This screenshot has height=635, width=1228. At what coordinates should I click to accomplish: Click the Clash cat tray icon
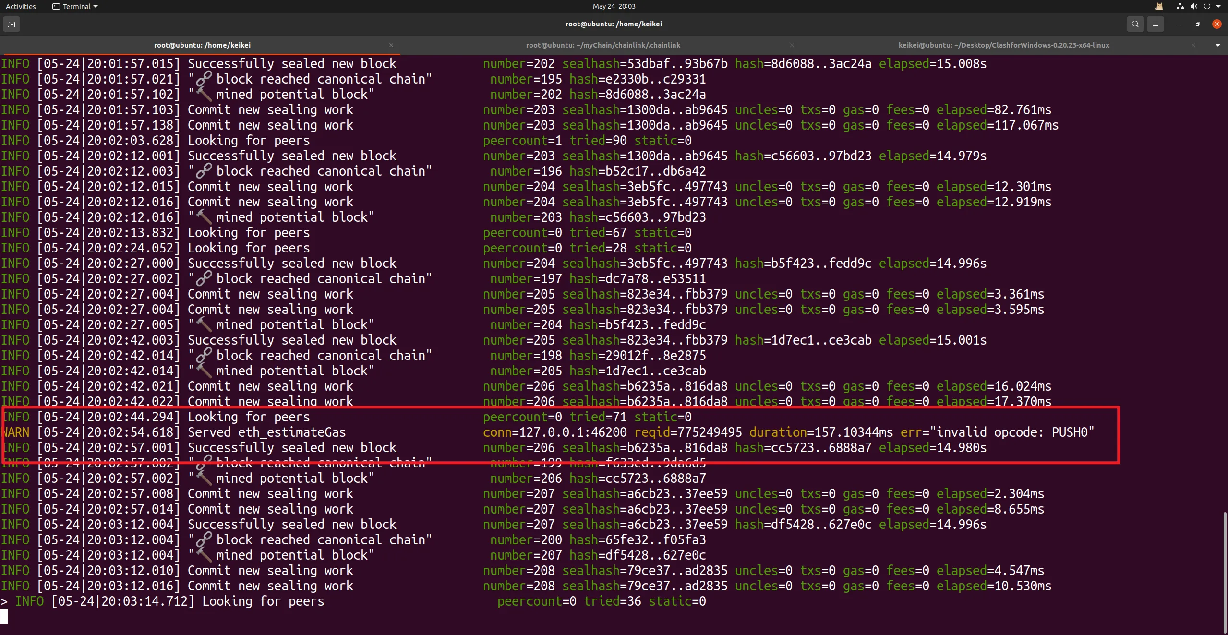1159,6
